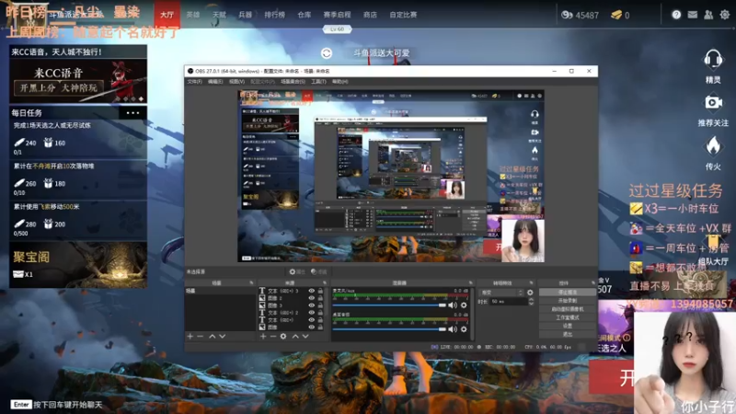
Task: Move the source down with the 来源 down arrow
Action: pos(305,336)
